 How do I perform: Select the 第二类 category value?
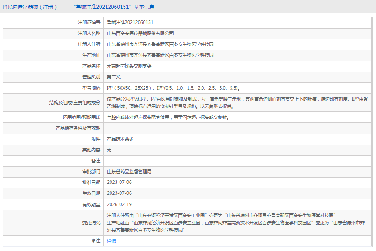click(x=114, y=77)
